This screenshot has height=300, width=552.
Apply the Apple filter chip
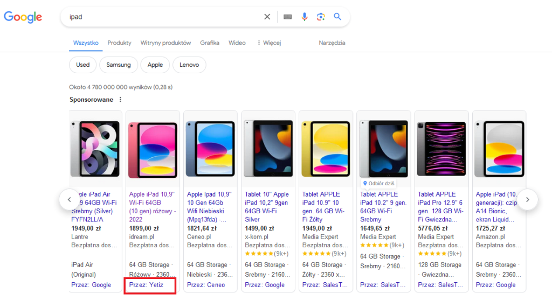pos(155,65)
